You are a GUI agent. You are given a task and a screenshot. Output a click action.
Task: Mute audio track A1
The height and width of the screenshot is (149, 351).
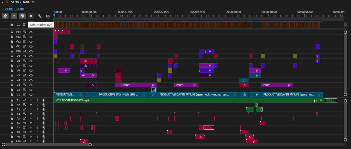(31, 100)
